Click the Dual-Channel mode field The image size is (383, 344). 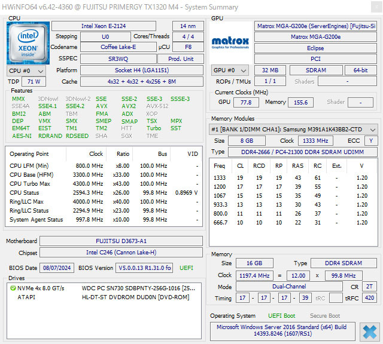tap(289, 287)
